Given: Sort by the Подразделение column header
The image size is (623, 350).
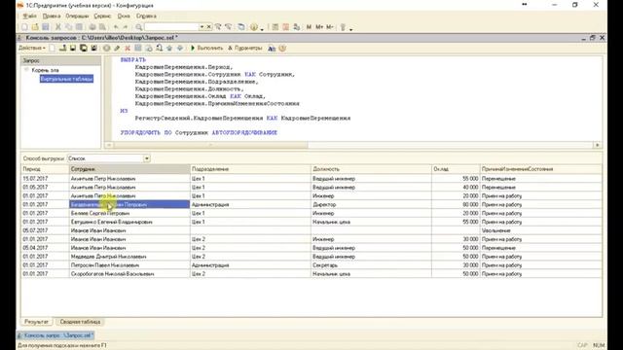Looking at the screenshot, I should (x=250, y=169).
